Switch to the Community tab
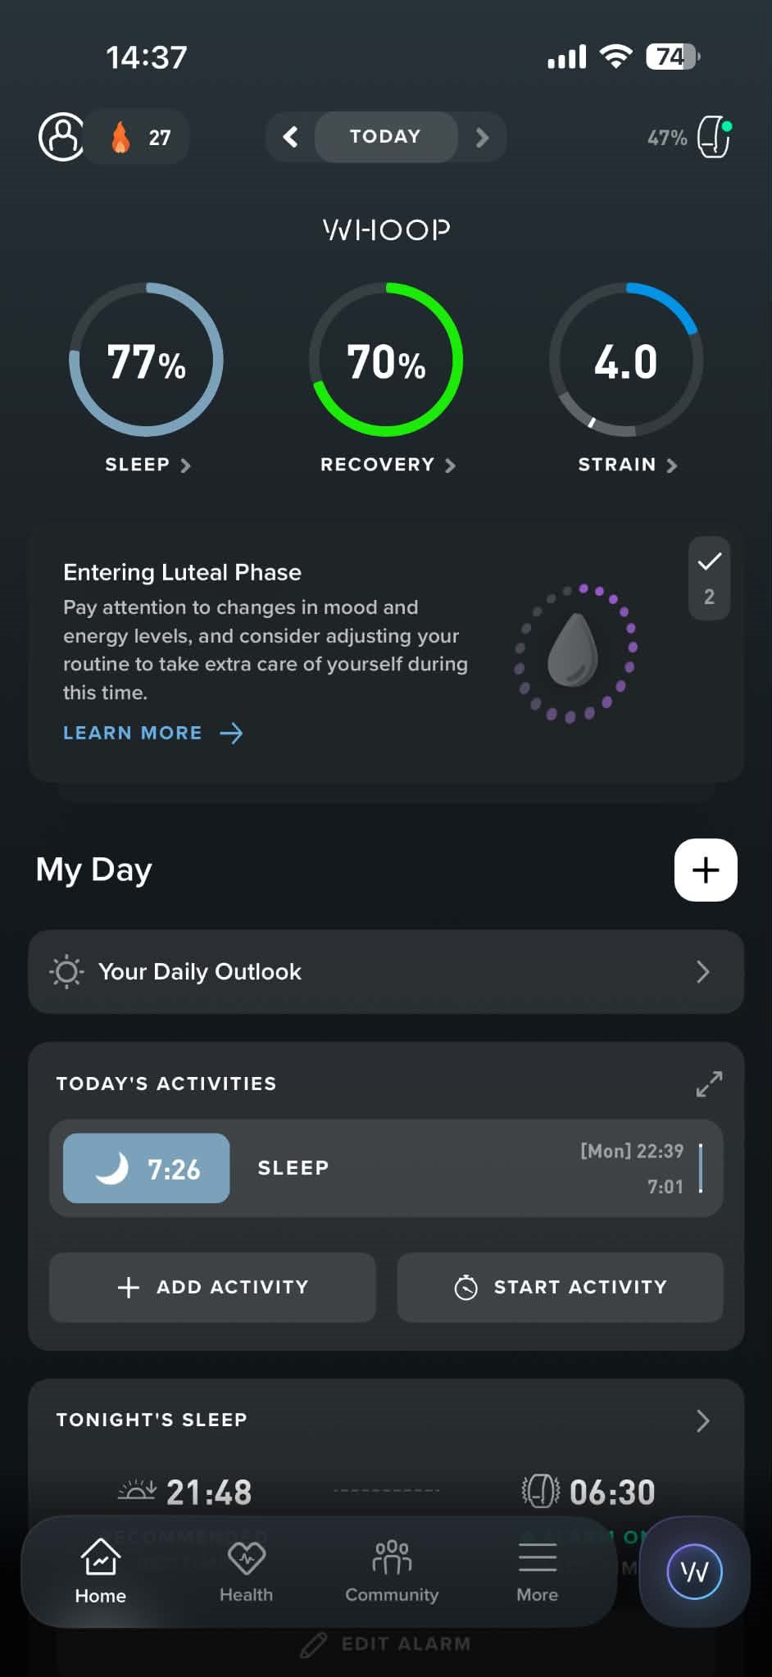The width and height of the screenshot is (772, 1677). [392, 1571]
